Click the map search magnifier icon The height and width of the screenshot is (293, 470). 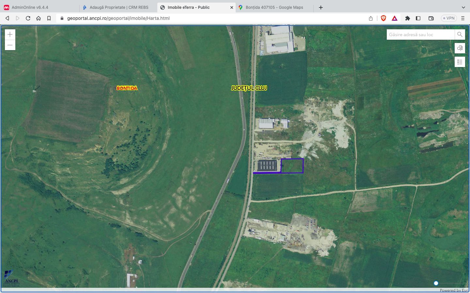pos(460,35)
